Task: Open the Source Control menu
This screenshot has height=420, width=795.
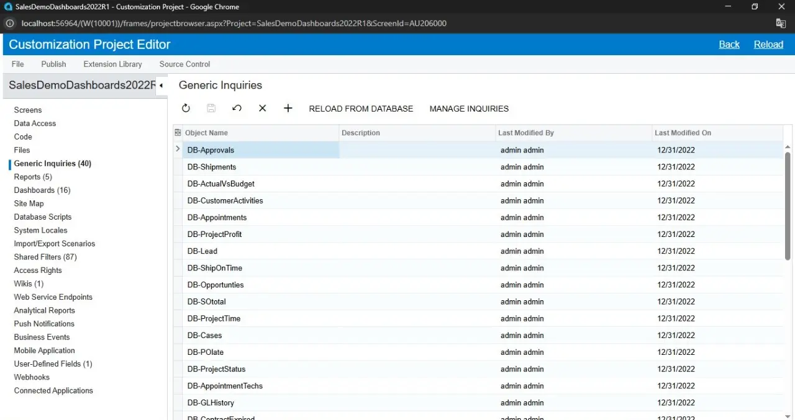Action: coord(184,64)
